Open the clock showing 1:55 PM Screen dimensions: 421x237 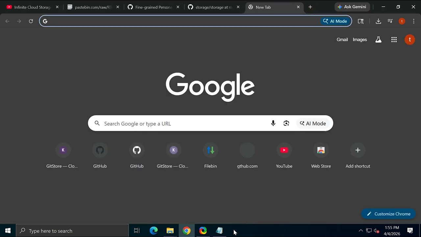[392, 231]
